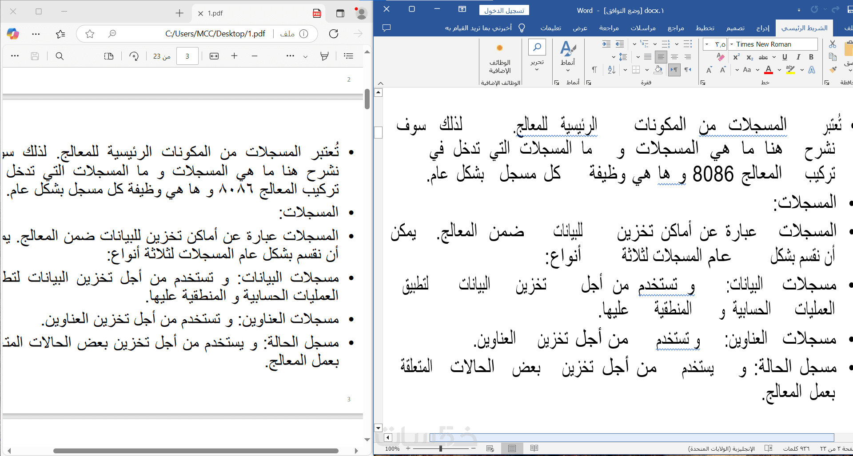This screenshot has width=853, height=456.
Task: Zoom in on the PDF with plus
Action: (234, 56)
